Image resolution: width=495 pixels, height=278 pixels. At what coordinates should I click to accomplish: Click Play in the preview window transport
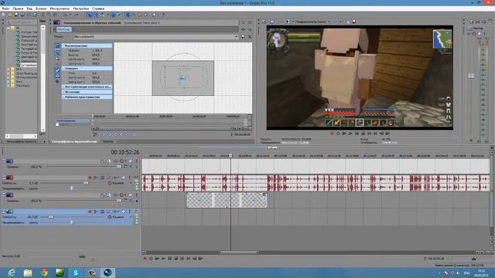(x=350, y=134)
